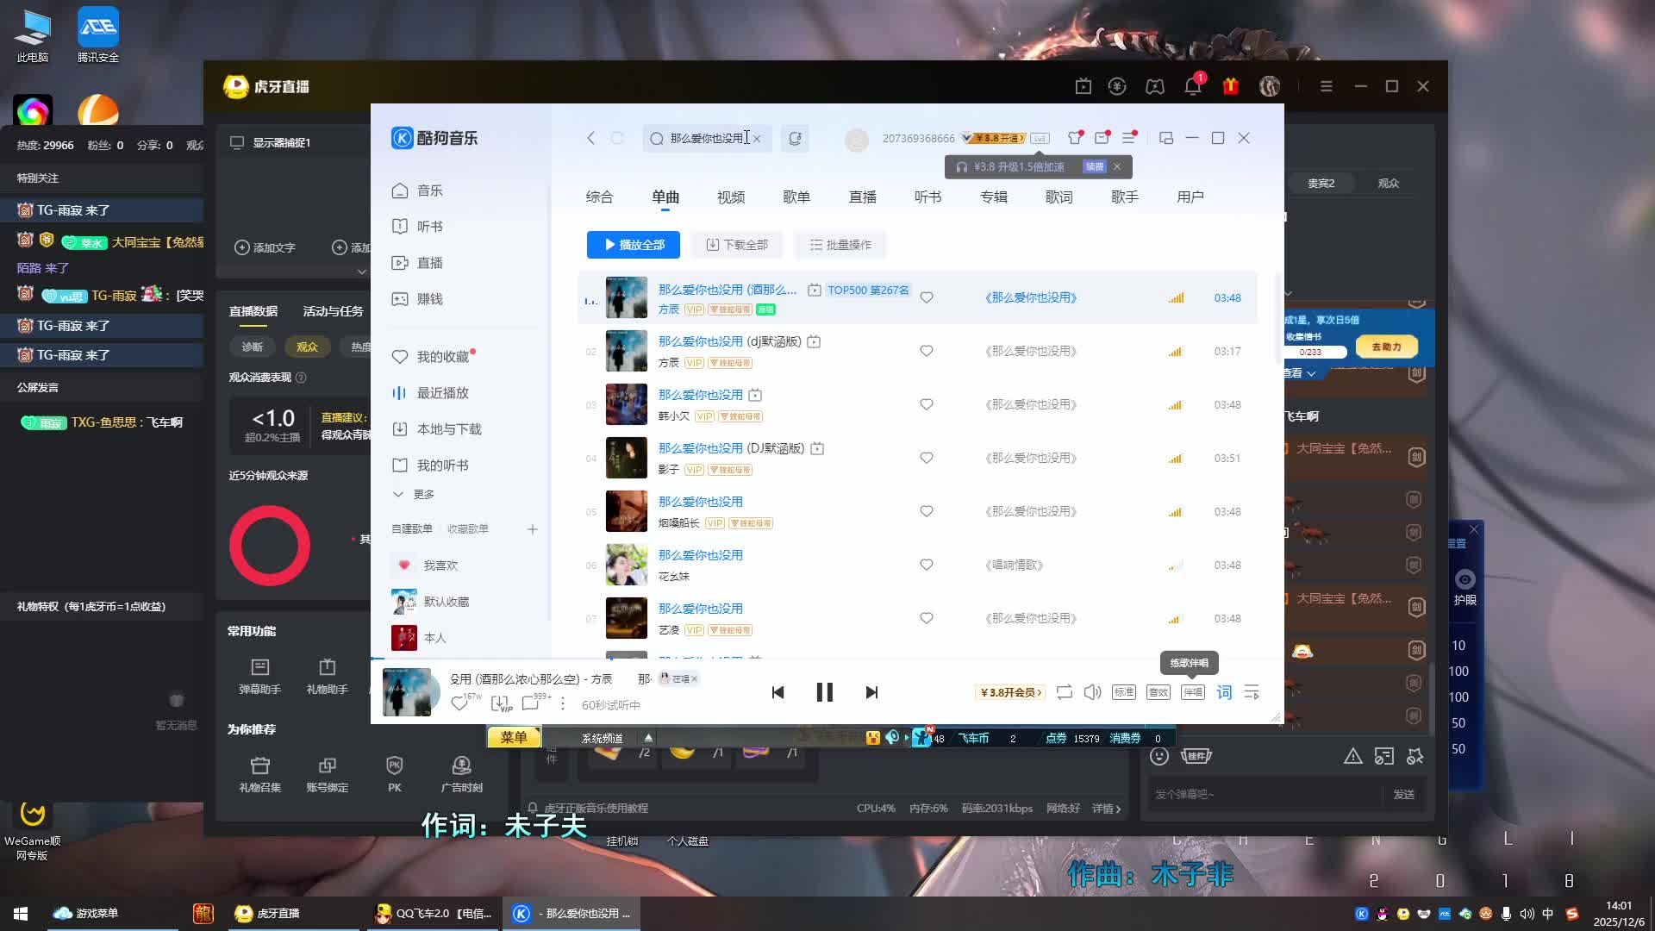Pause the currently playing song
This screenshot has width=1655, height=931.
pos(824,692)
